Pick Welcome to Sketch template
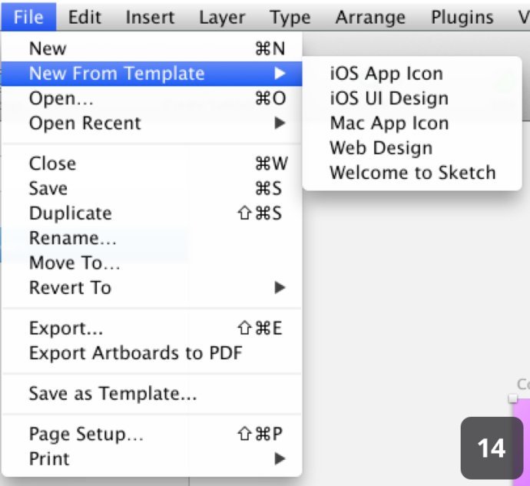530x486 pixels. coord(412,173)
